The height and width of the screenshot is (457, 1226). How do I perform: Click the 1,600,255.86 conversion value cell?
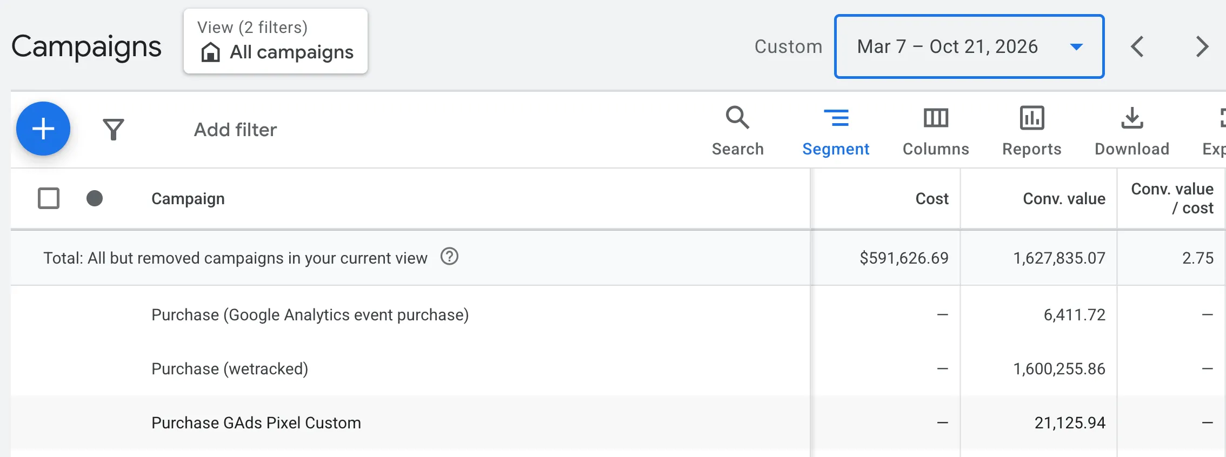[x=1059, y=368]
